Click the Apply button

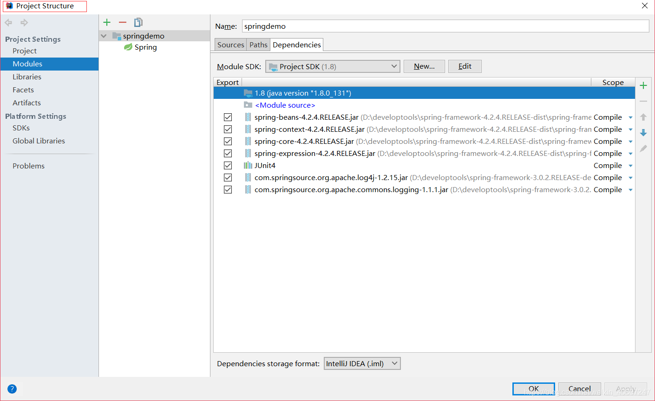(x=626, y=389)
